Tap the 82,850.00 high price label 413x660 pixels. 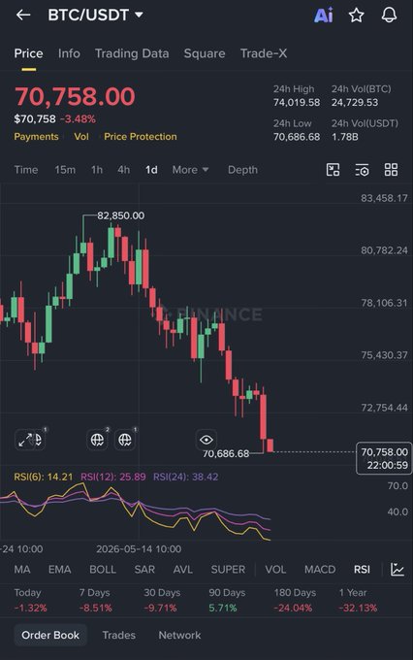pyautogui.click(x=121, y=215)
